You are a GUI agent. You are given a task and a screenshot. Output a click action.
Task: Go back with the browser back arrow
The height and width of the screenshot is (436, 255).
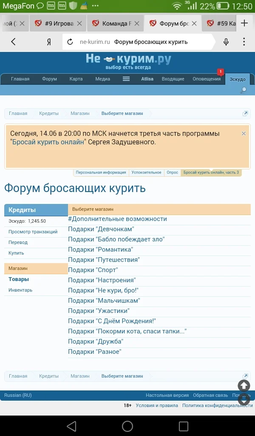tap(13, 42)
